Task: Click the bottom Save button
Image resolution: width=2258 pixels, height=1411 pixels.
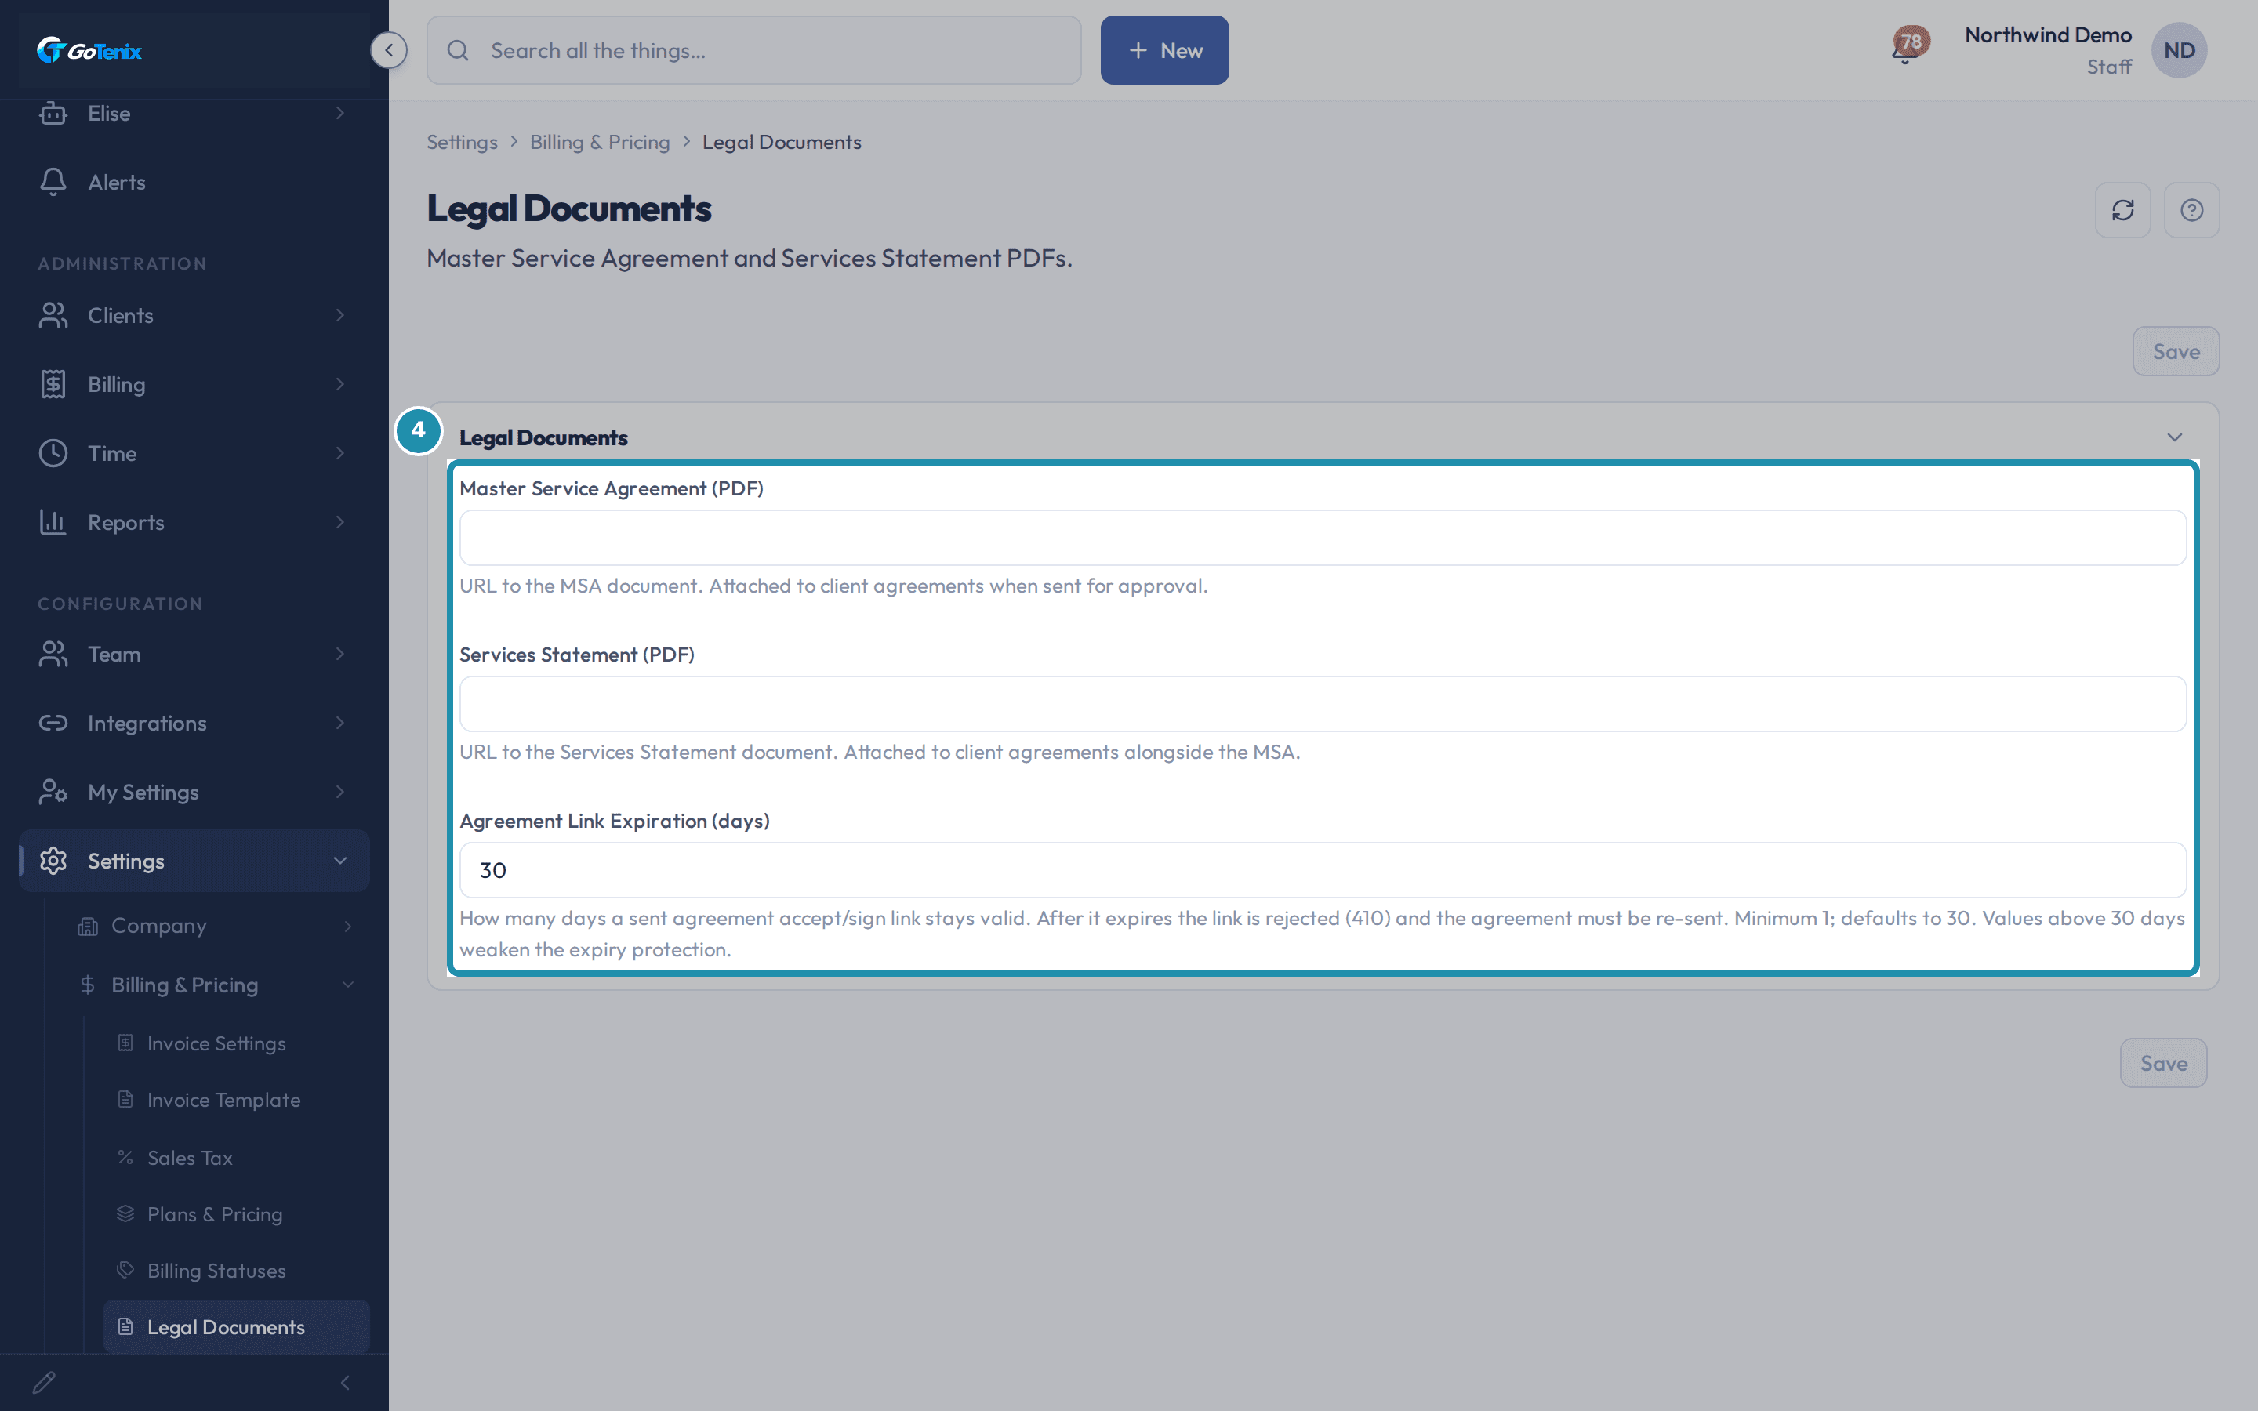Action: click(2164, 1063)
